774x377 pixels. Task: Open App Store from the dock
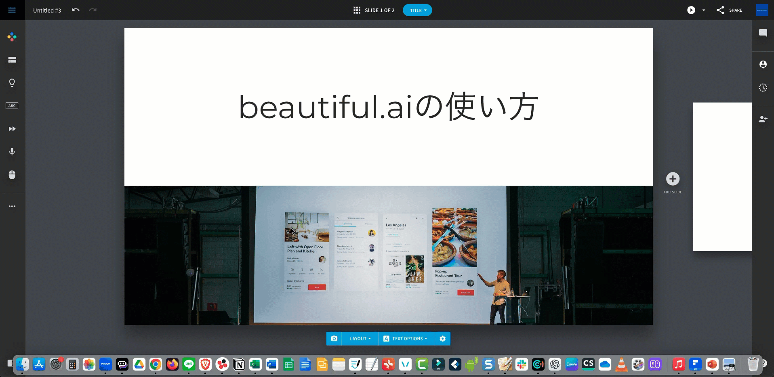39,364
